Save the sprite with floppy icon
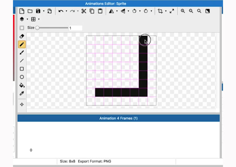The image size is (236, 167). [38, 11]
